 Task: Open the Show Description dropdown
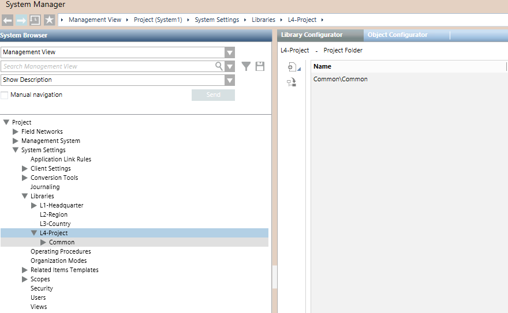[x=230, y=80]
